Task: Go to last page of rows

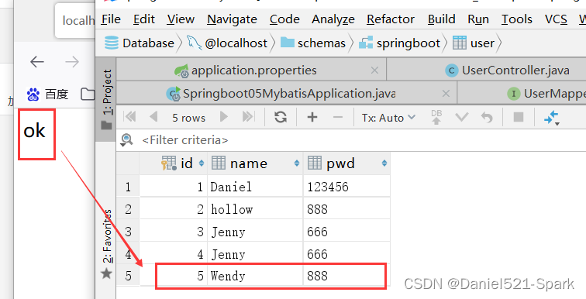Action: pos(248,117)
